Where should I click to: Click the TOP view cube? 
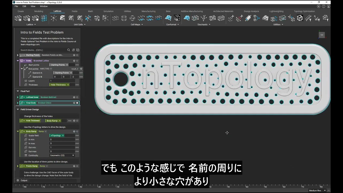click(x=322, y=35)
